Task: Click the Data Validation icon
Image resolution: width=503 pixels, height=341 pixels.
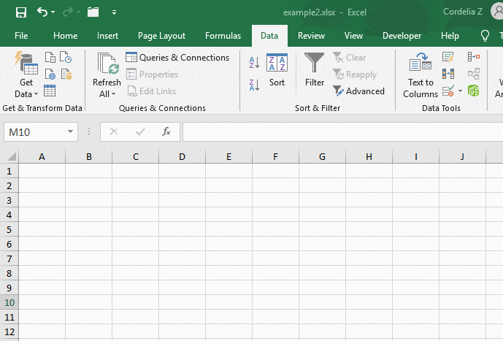Action: click(448, 91)
